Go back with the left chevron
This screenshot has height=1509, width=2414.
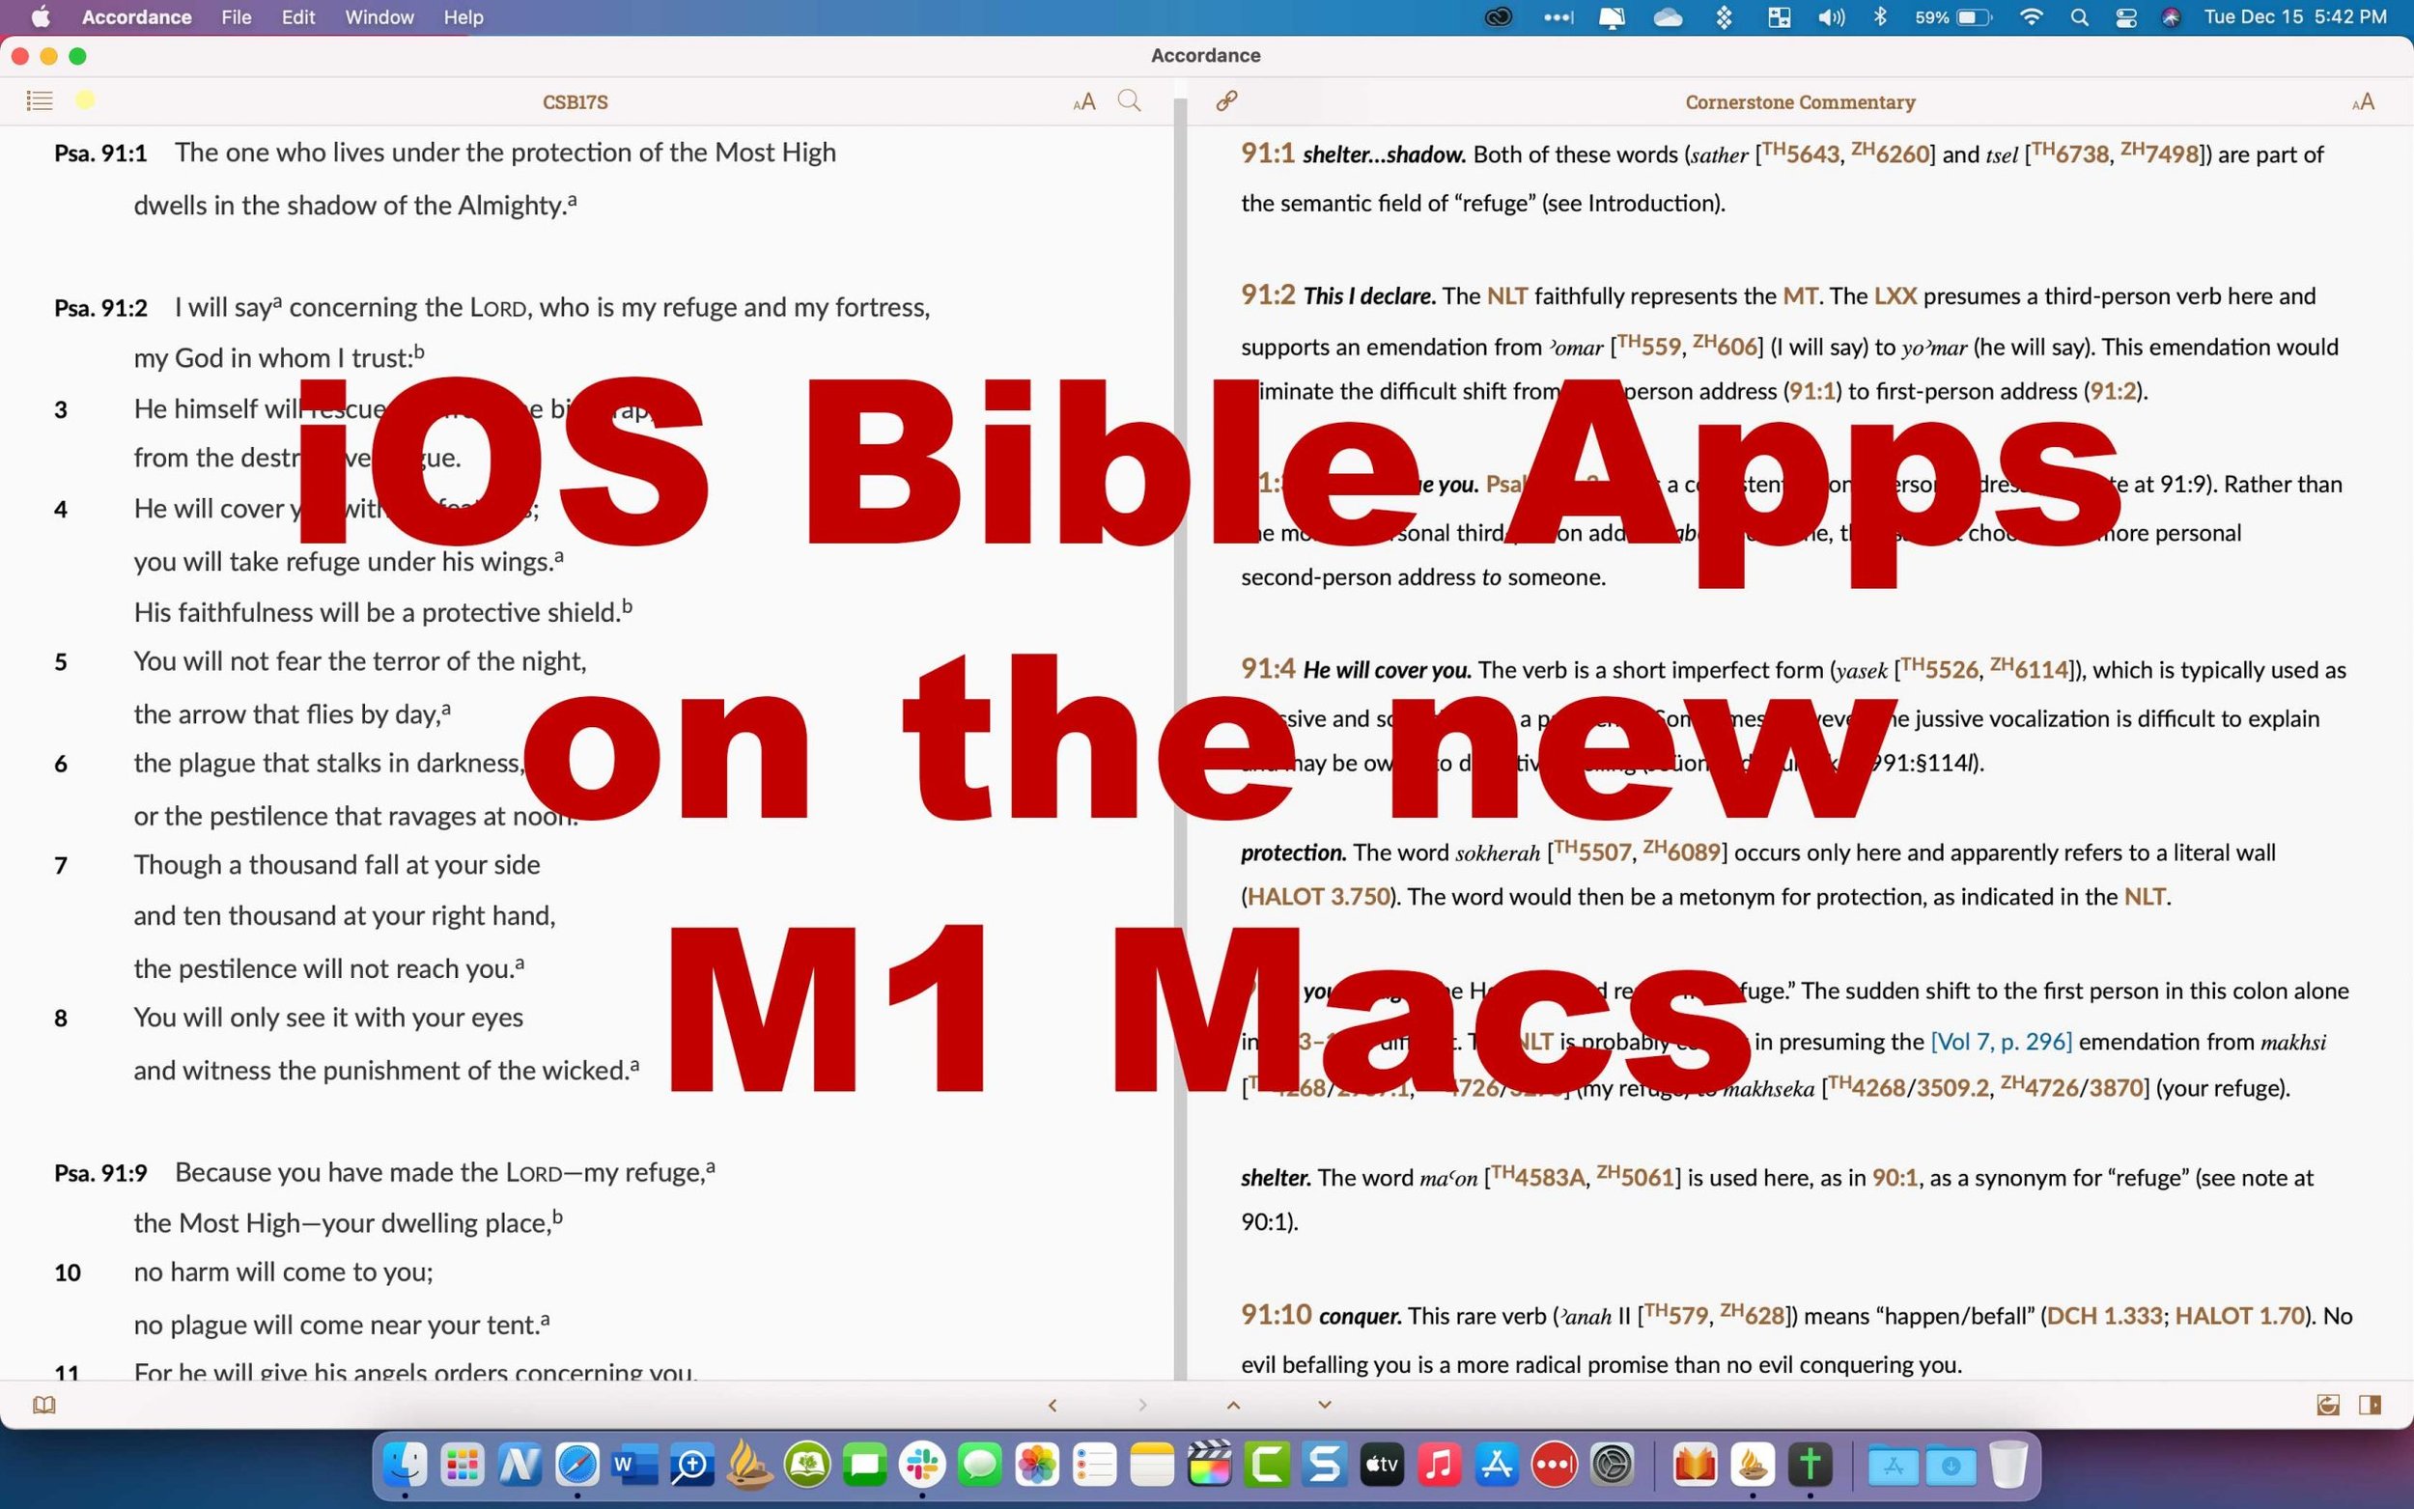point(1052,1405)
